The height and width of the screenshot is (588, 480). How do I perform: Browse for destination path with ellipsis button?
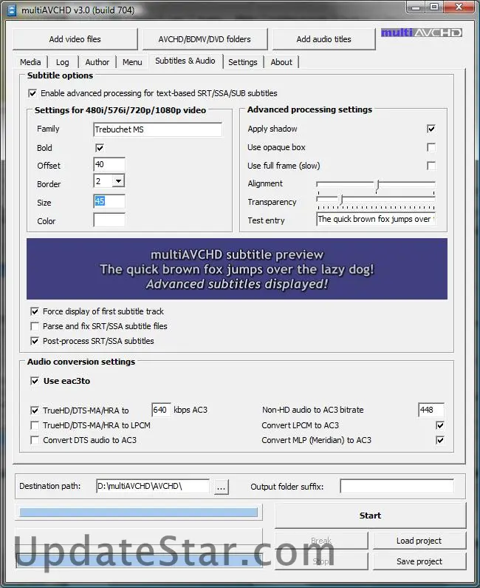click(222, 487)
